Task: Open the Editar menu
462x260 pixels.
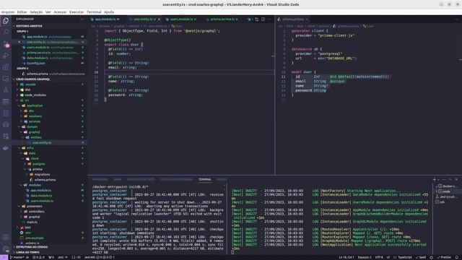Action: pyautogui.click(x=22, y=12)
